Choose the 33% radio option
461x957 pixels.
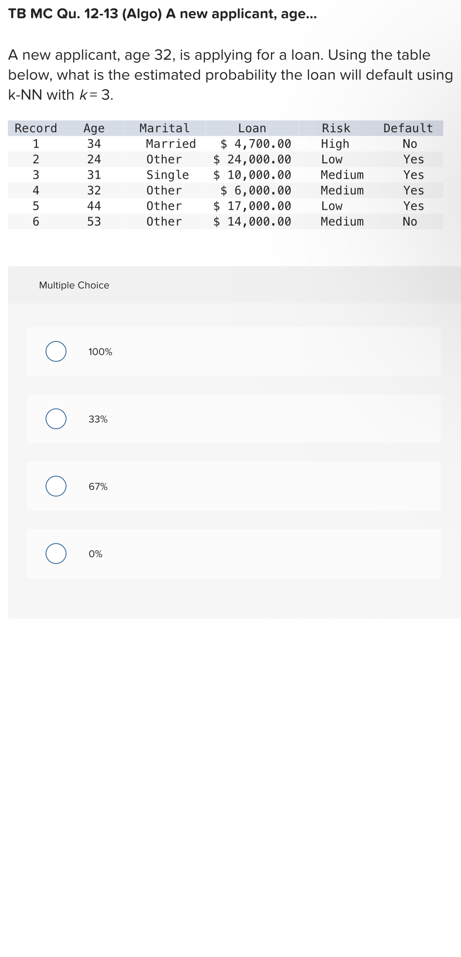pos(56,419)
